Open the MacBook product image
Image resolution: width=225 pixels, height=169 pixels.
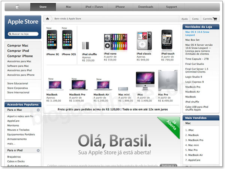click(55, 85)
